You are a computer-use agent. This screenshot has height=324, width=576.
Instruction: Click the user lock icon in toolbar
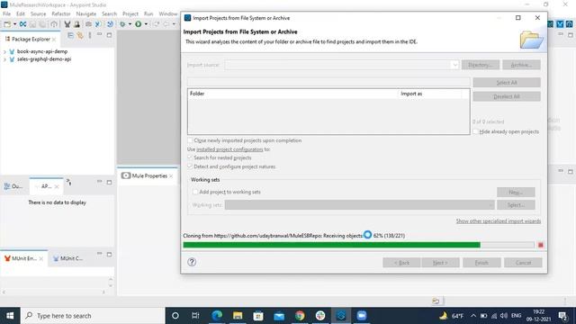(x=76, y=24)
